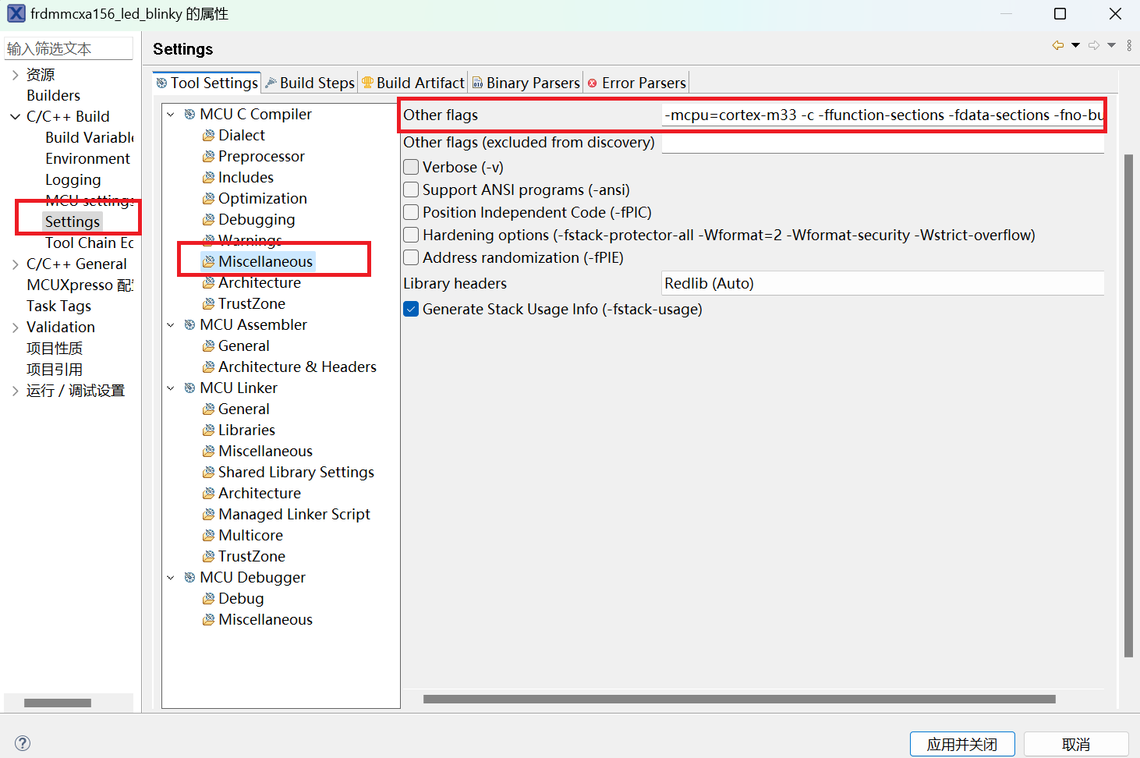
Task: Click the forward navigation arrow icon
Action: pos(1094,45)
